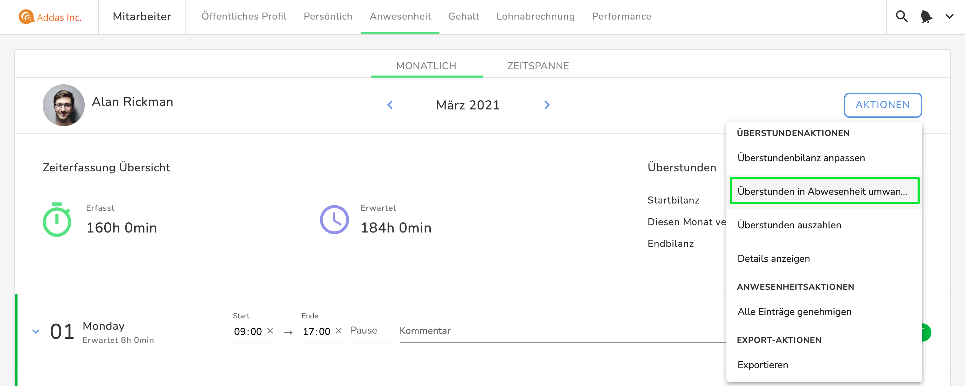This screenshot has height=386, width=965.
Task: Click Alle Einträge genehmigen
Action: (794, 312)
